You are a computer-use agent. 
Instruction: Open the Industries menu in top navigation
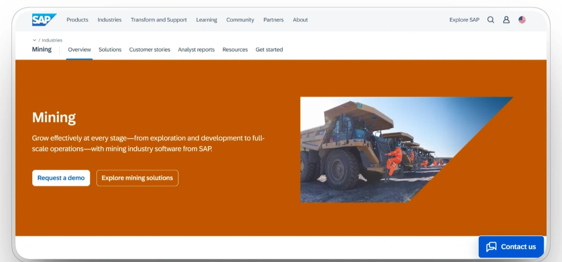pos(110,20)
